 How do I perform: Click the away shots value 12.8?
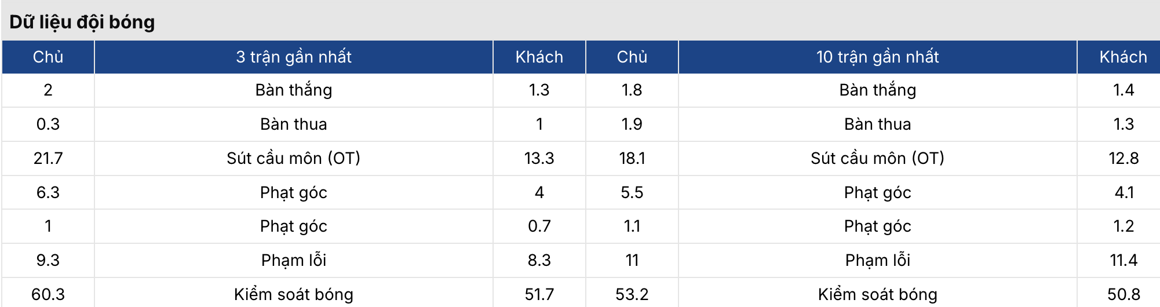(x=1123, y=158)
